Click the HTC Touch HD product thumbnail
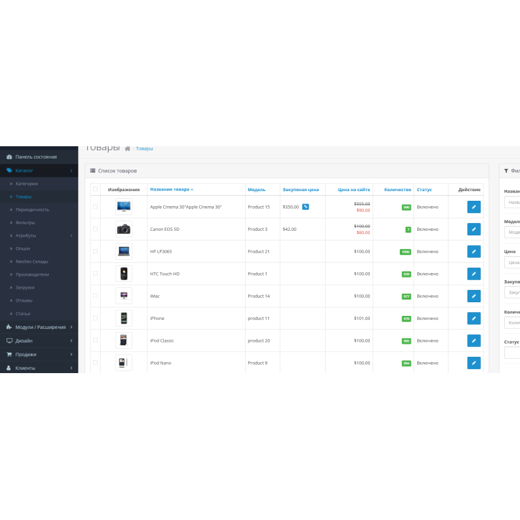 point(123,274)
